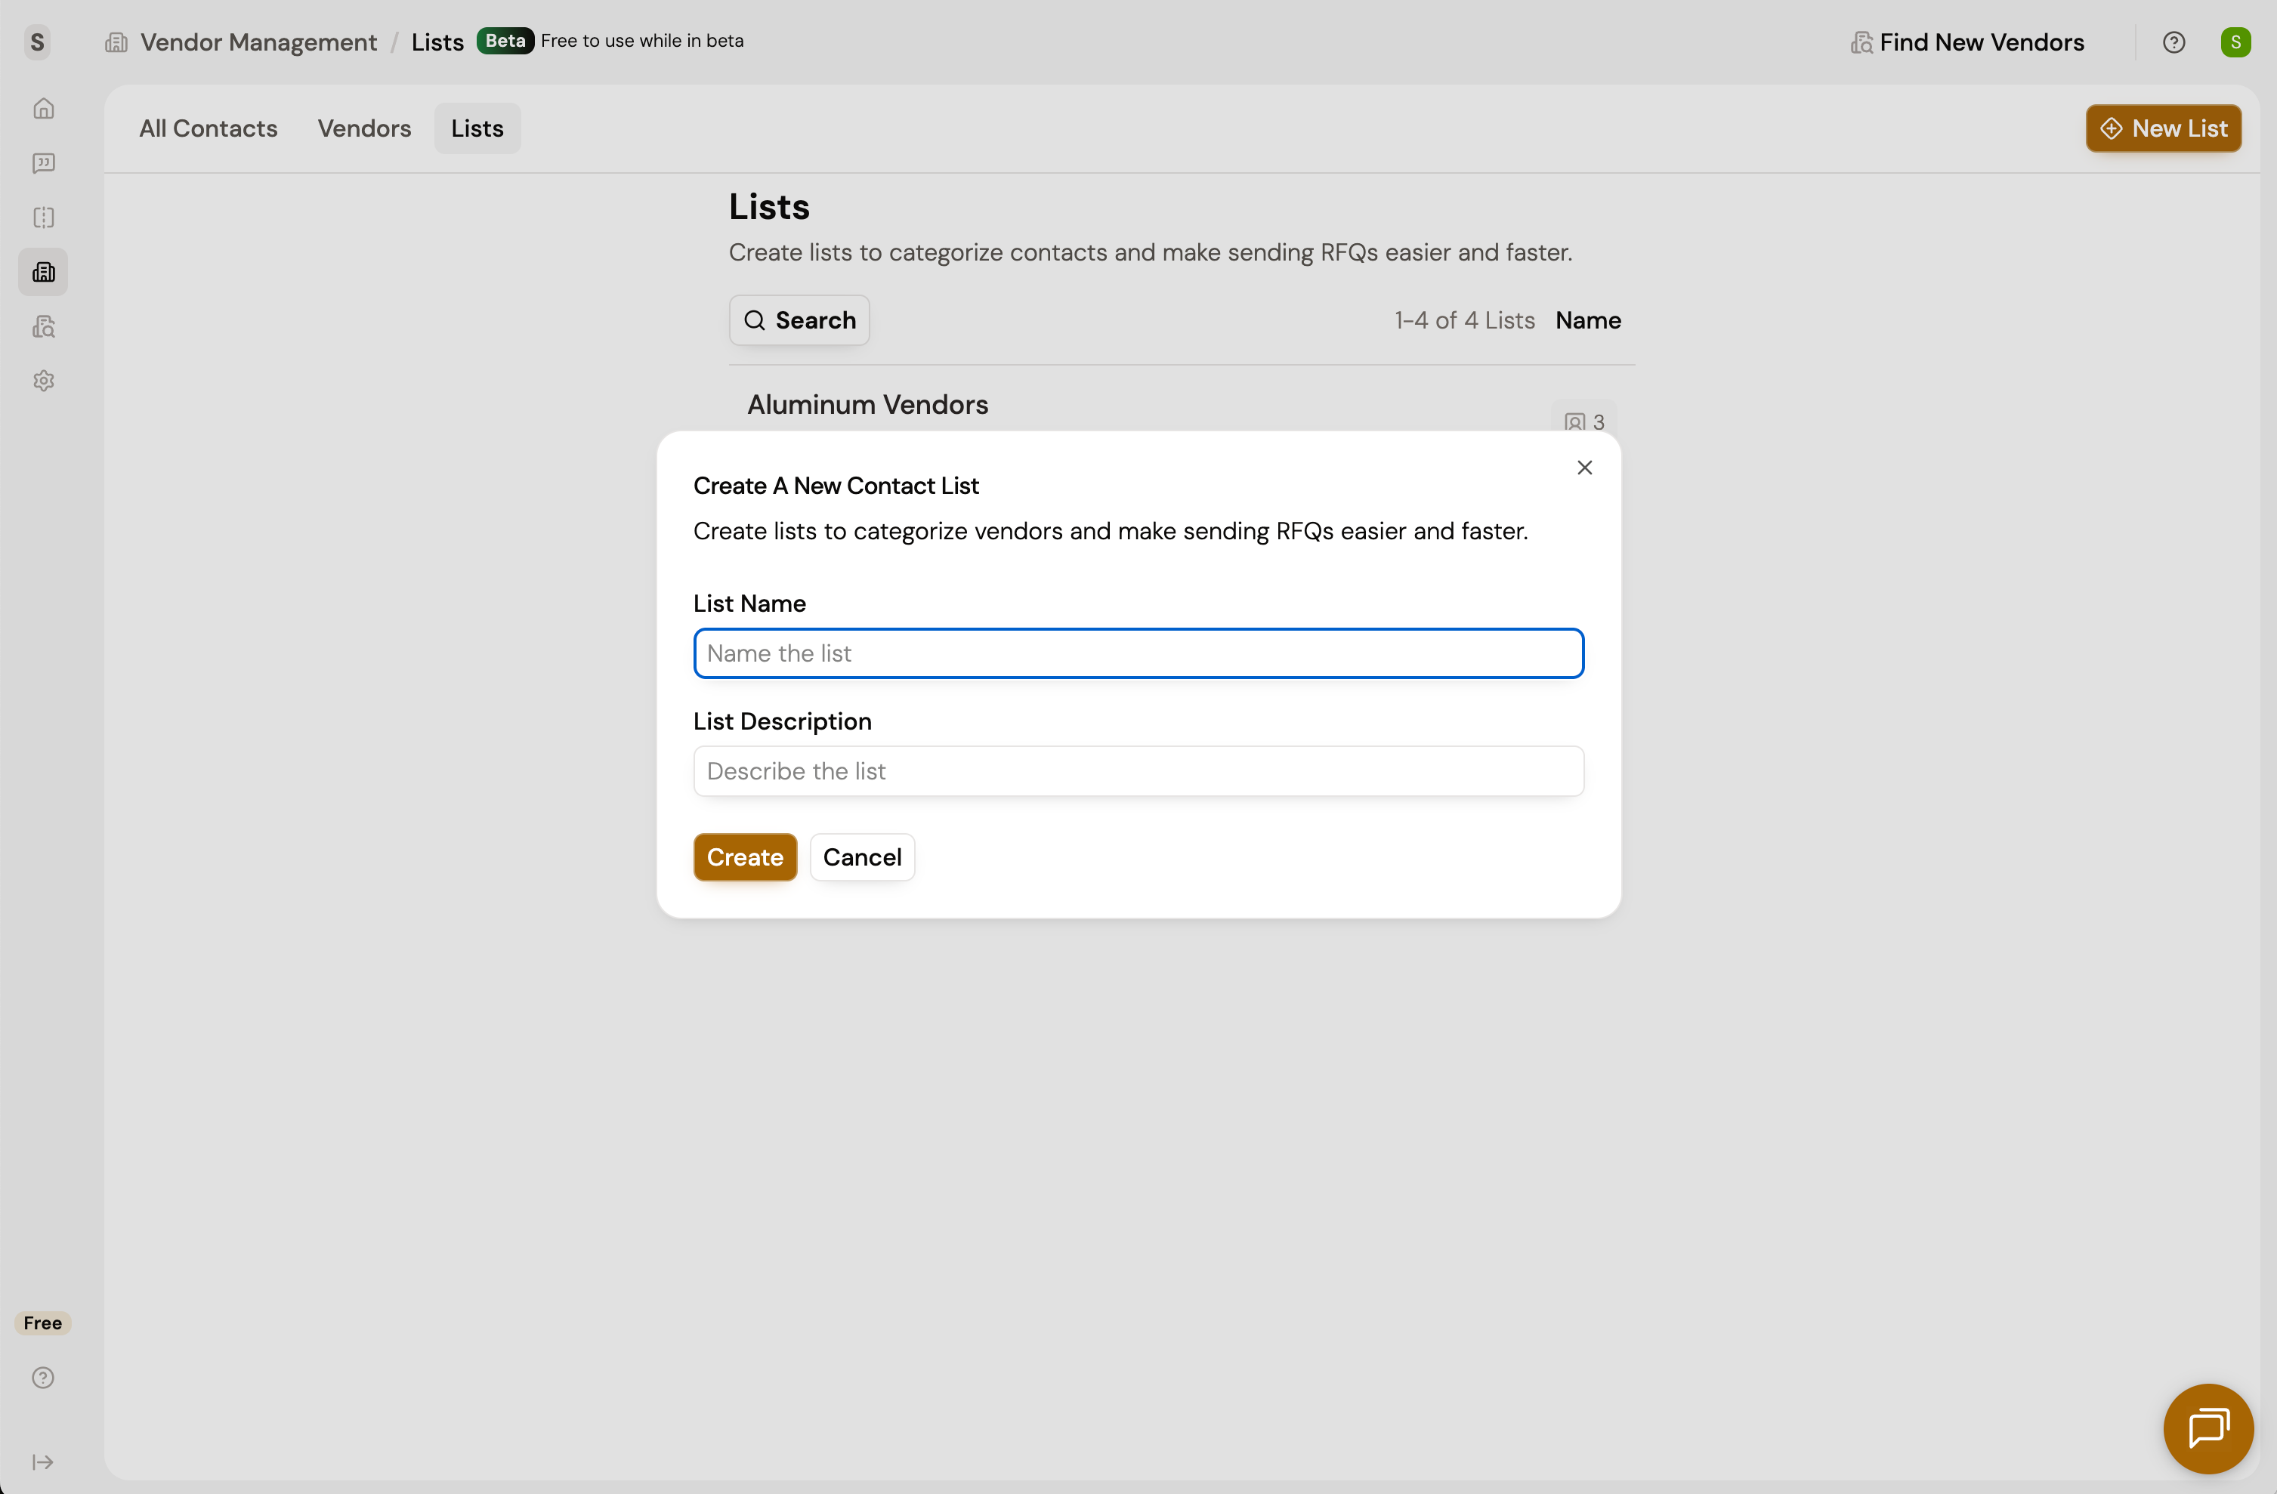2277x1494 pixels.
Task: Open settings gear in sidebar
Action: (x=43, y=381)
